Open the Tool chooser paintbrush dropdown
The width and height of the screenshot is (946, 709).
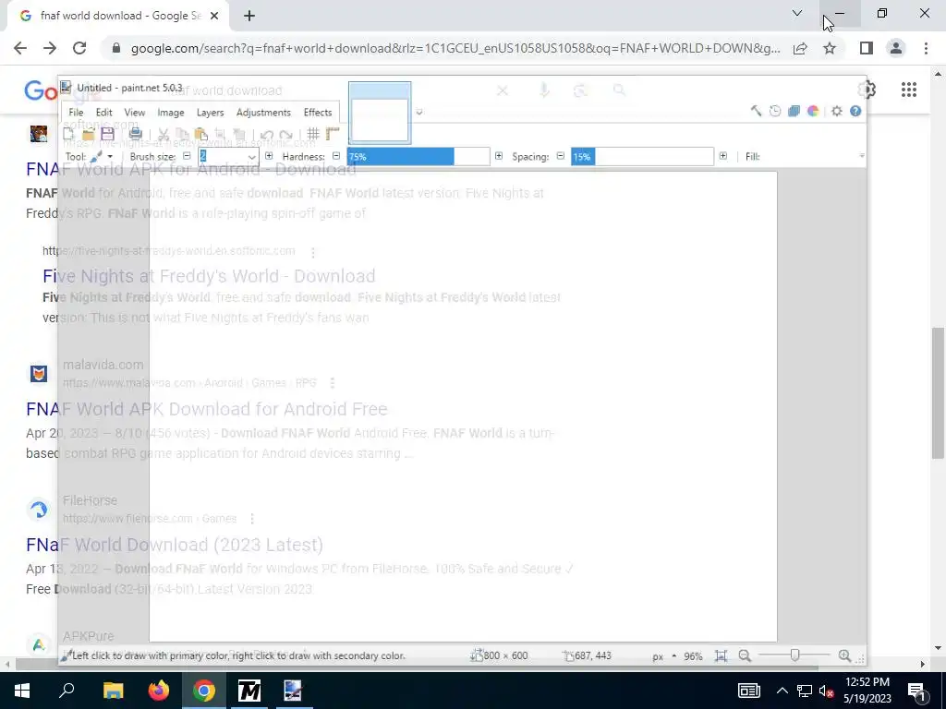tap(102, 157)
